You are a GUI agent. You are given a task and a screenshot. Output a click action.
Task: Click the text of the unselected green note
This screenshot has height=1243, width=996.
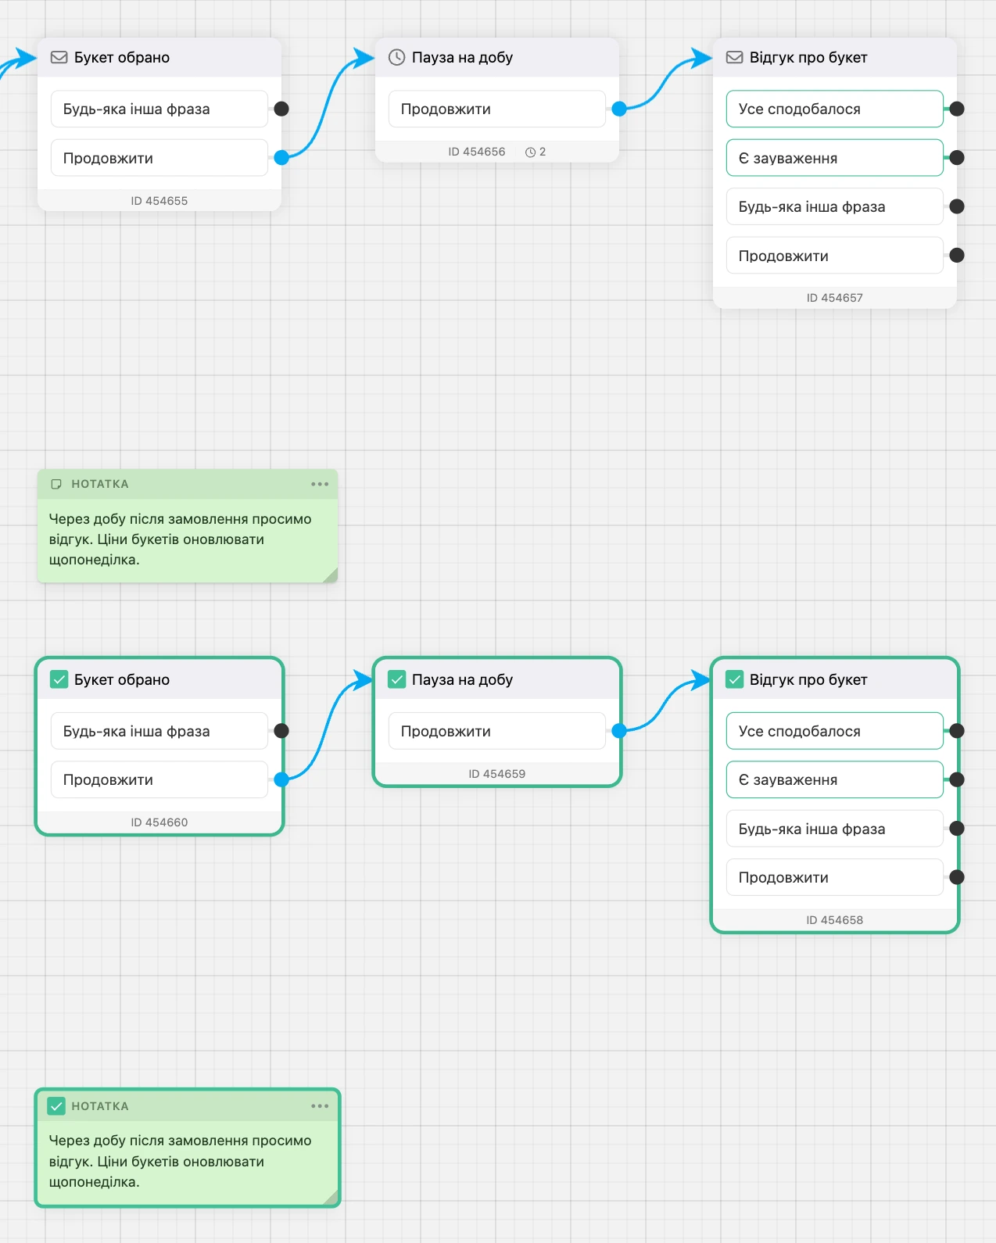pyautogui.click(x=180, y=539)
